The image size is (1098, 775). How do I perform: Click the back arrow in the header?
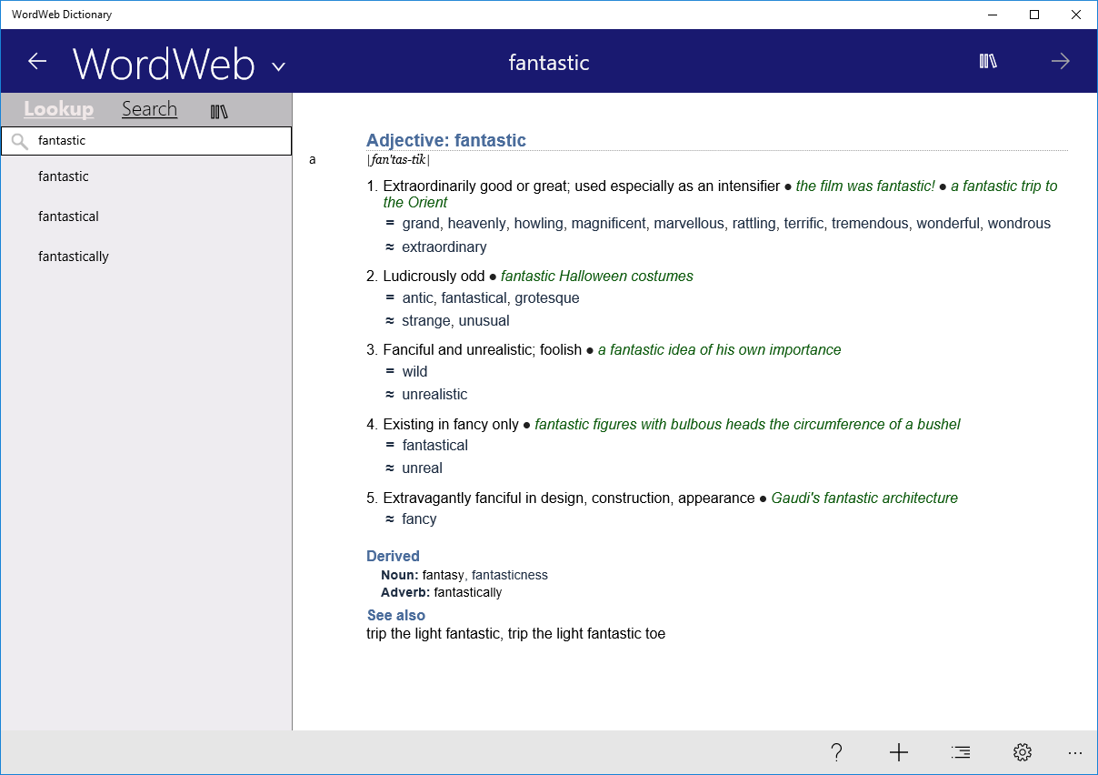tap(36, 61)
